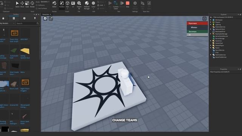Open the Toolbox creations bulb tab
Viewport: 242px width, 136px height.
point(35,18)
